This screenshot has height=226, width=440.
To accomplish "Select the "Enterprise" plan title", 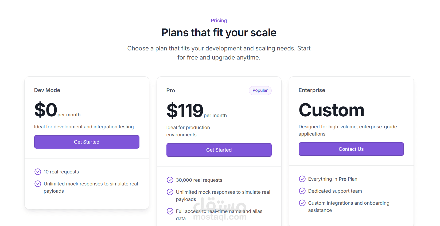I will [x=312, y=90].
